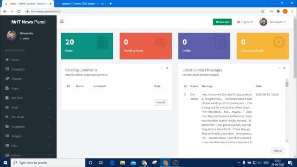
Task: Open Cortana circle icon on taskbar
Action: (x=90, y=163)
